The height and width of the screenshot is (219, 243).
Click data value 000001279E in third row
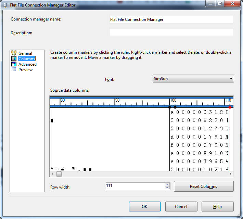[x=202, y=128]
